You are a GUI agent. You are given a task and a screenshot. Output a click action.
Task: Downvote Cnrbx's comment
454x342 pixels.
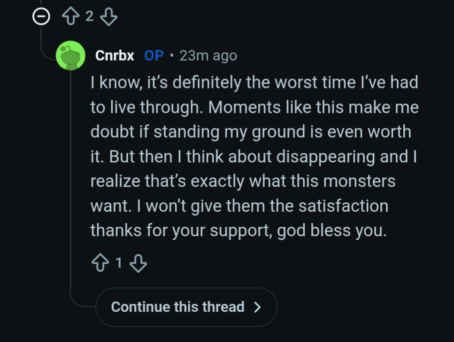pos(138,263)
